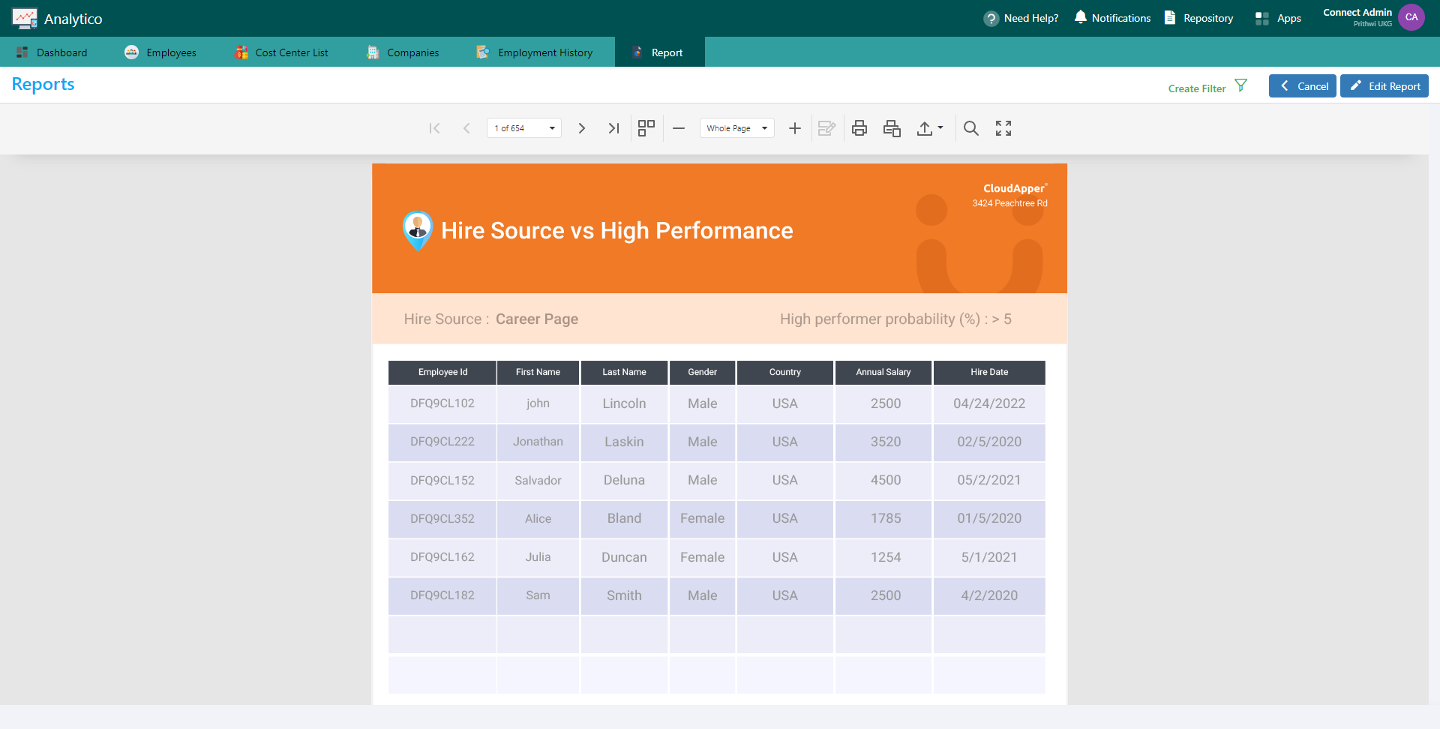Zoom in on the report
Screen dimensions: 1440x729
pos(794,128)
